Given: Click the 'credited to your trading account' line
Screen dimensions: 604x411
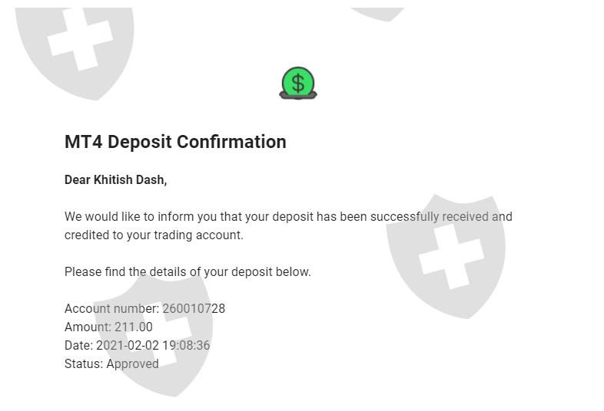Looking at the screenshot, I should click(154, 235).
